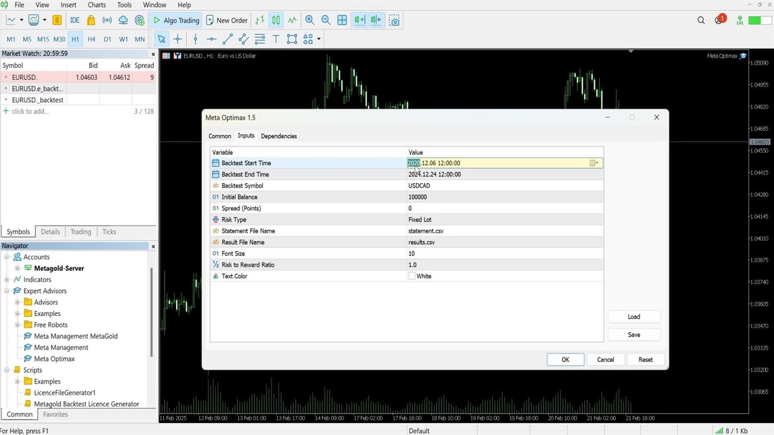The width and height of the screenshot is (774, 435).
Task: Click the zoom in magnifier icon
Action: tap(310, 20)
